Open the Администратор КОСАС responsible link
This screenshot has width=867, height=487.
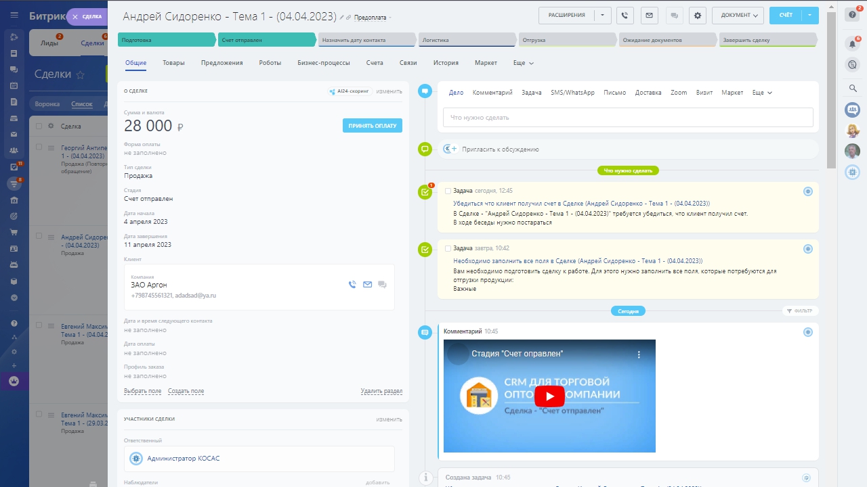[183, 459]
